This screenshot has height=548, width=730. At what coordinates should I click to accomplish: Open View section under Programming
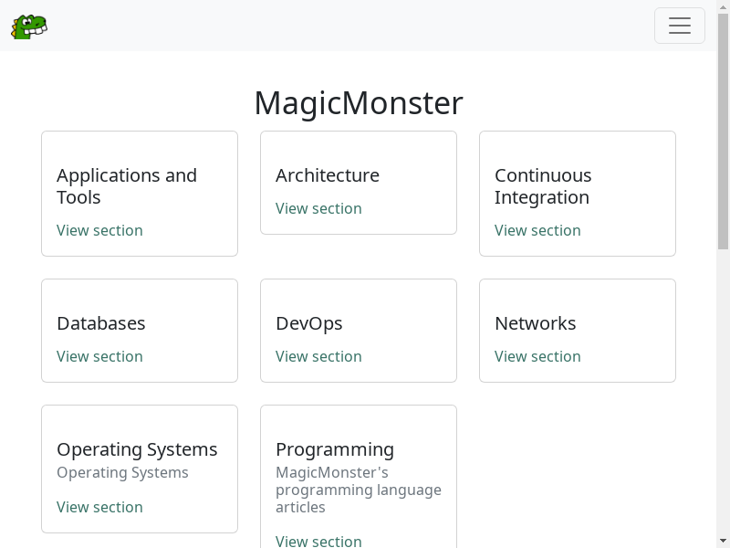point(318,541)
